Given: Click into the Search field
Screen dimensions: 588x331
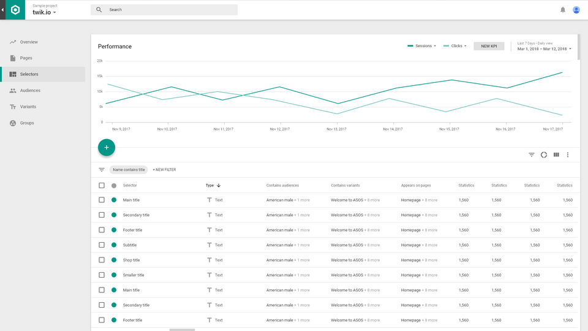Looking at the screenshot, I should pos(164,10).
